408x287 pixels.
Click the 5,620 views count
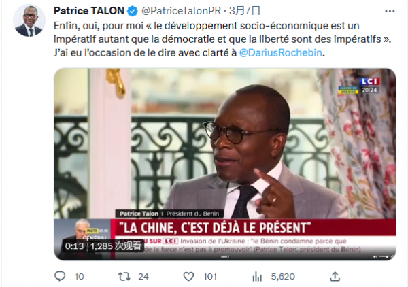(283, 276)
